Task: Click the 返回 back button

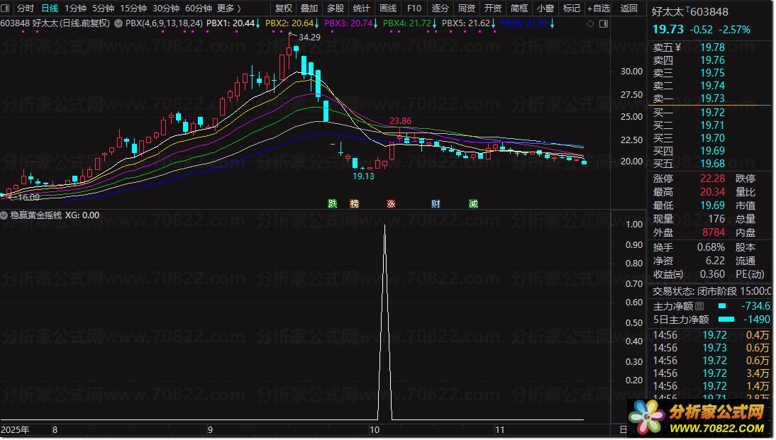Action: [628, 9]
